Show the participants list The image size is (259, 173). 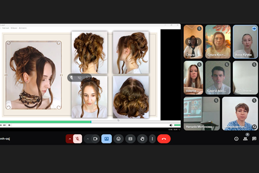[245, 139]
